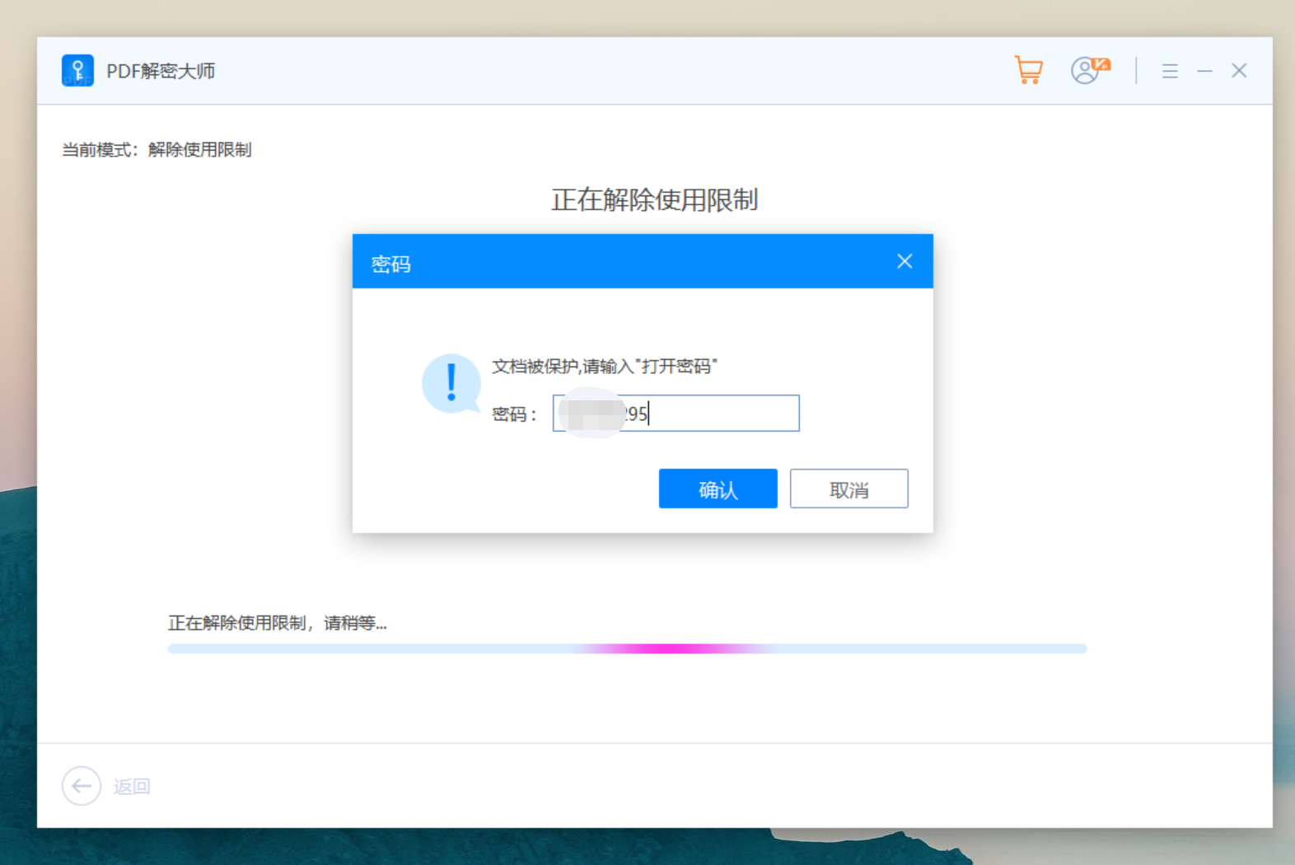
Task: Minimize the PDF解密大师 window
Action: [x=1204, y=71]
